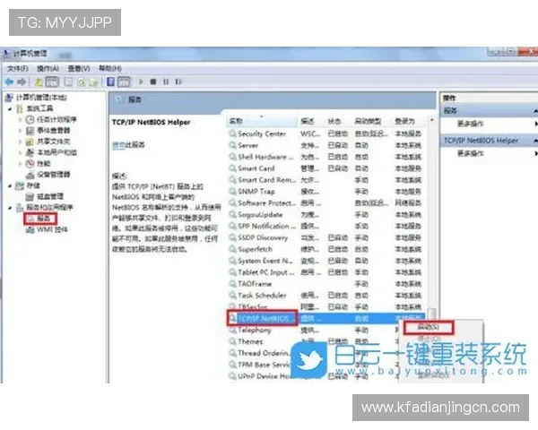Collapse the 存储 tree node arrow
The image size is (538, 430).
tap(10, 185)
